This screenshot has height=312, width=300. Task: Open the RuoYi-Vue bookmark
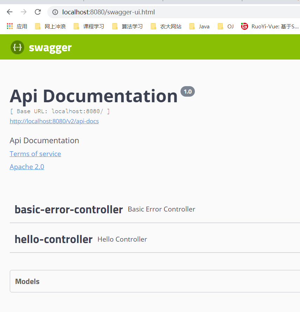[x=270, y=26]
